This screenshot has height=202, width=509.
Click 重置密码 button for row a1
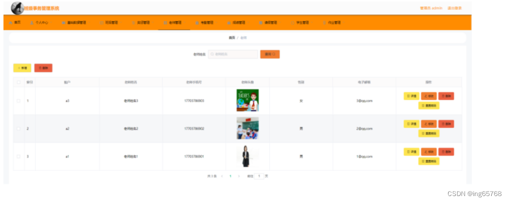click(429, 161)
